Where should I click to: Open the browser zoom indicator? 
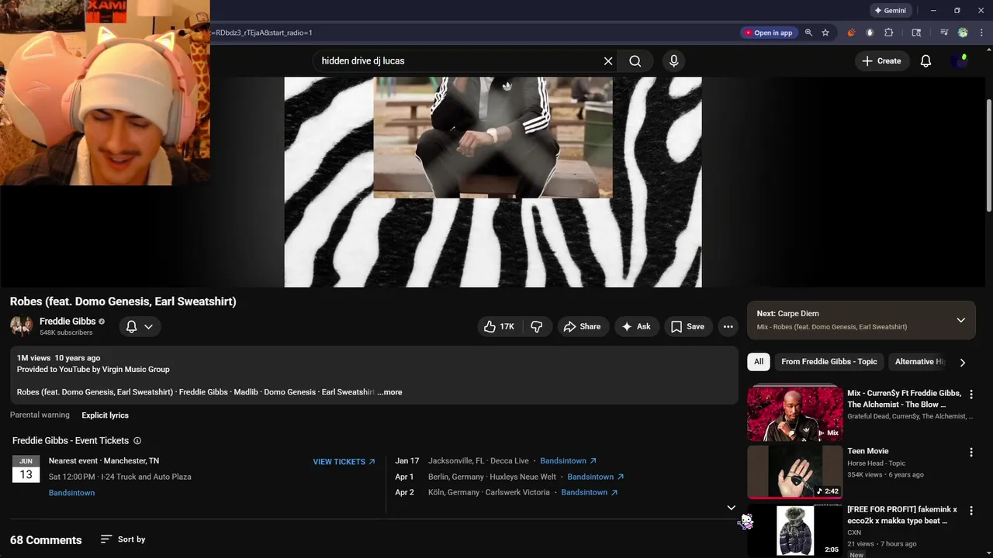coord(808,33)
